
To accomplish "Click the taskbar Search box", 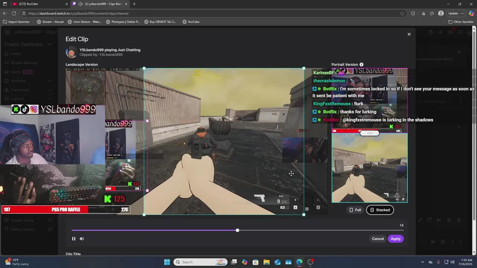I will coord(201,262).
